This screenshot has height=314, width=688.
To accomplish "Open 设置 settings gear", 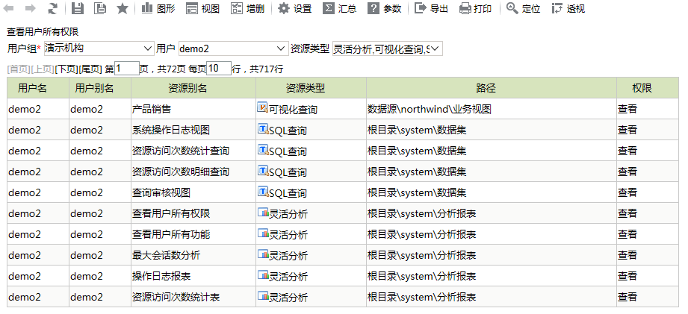I will tap(295, 8).
